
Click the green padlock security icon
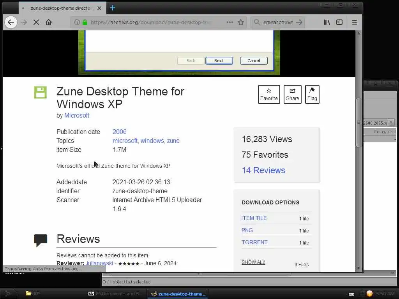coord(85,22)
